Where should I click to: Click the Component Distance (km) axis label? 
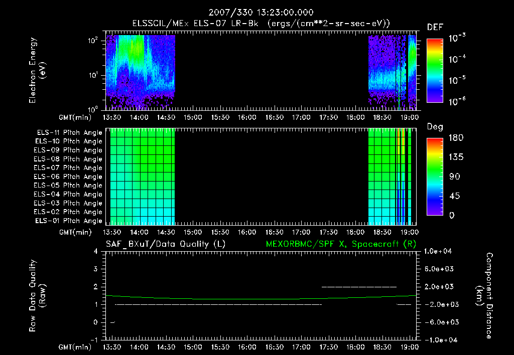(485, 296)
